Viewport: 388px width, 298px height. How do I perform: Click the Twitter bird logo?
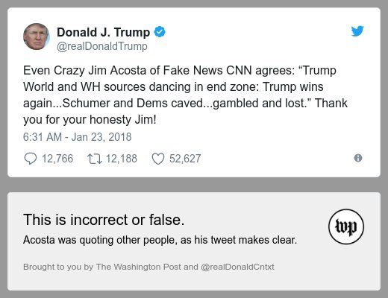pos(357,31)
